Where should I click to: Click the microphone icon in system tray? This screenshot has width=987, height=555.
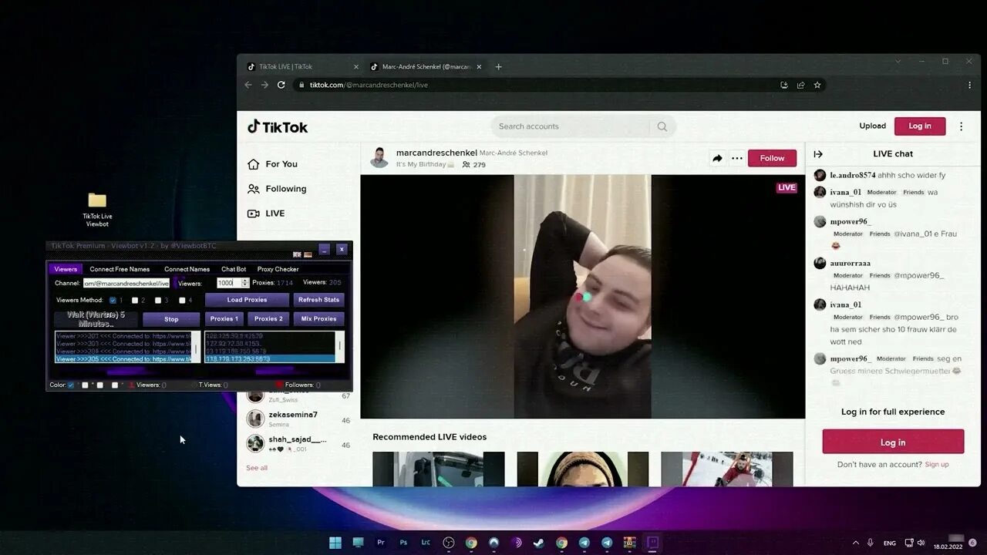(x=871, y=543)
